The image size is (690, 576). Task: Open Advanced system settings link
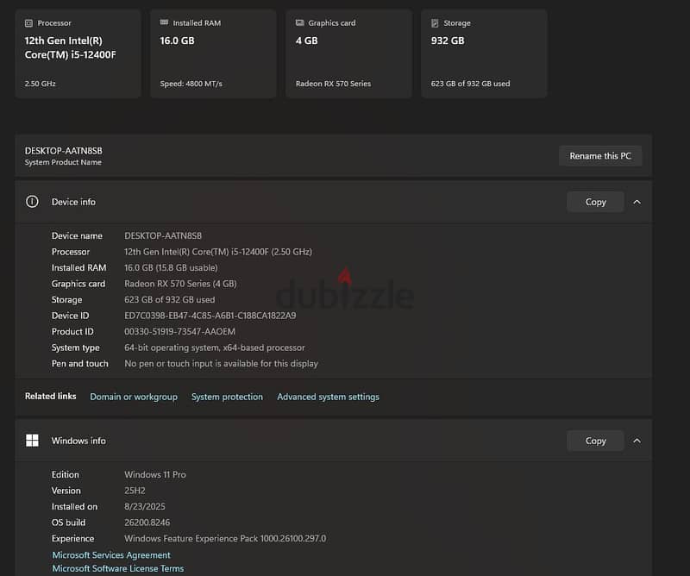(328, 397)
